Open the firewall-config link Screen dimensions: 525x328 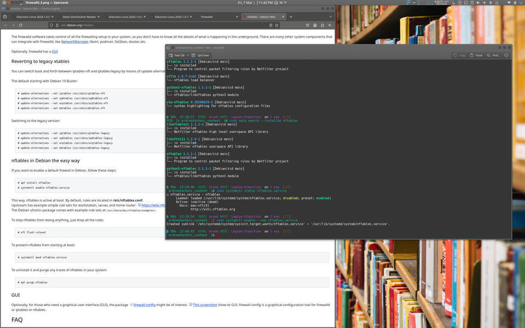click(x=144, y=305)
